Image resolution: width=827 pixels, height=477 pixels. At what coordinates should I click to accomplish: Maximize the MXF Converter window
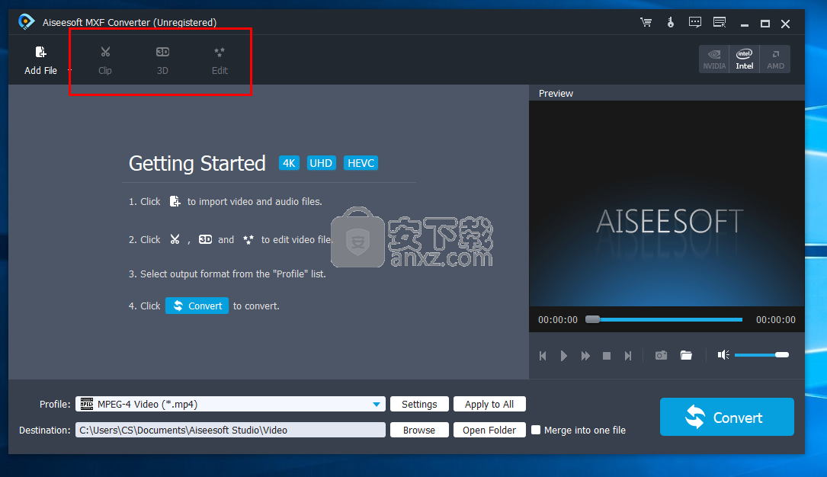click(x=764, y=24)
